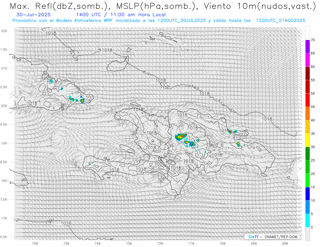Click the colorbar tick label '65'
Viewport: 320px width, 247px height.
(x=313, y=53)
